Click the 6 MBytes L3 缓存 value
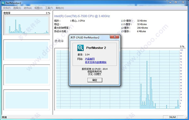 (141, 31)
